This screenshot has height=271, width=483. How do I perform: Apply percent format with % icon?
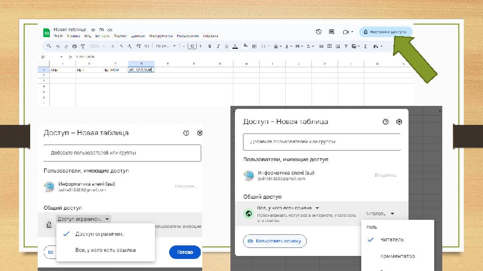(121, 46)
